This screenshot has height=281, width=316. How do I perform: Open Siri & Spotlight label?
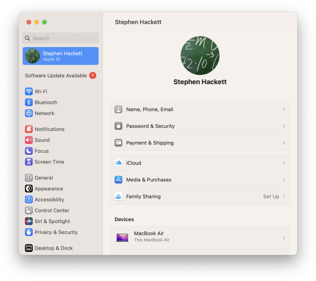[x=52, y=221]
